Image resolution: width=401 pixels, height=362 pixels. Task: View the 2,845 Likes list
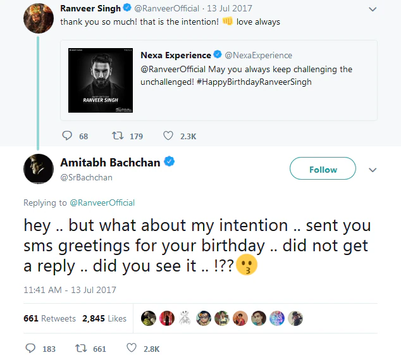click(x=104, y=318)
